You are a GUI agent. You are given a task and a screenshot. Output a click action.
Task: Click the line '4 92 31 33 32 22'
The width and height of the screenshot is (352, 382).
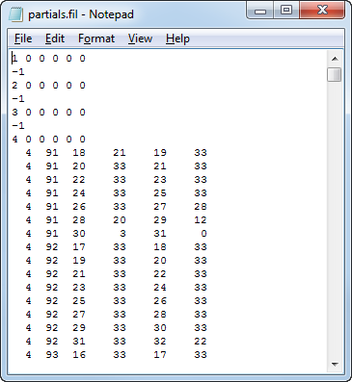(x=116, y=342)
